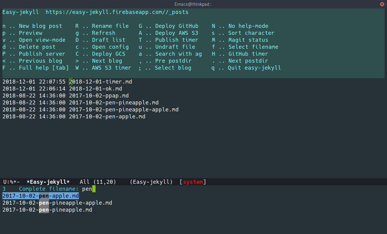Image resolution: width=387 pixels, height=234 pixels.
Task: Select 2017-10-02-pen-pineapple.md in the post list
Action: pos(114,103)
